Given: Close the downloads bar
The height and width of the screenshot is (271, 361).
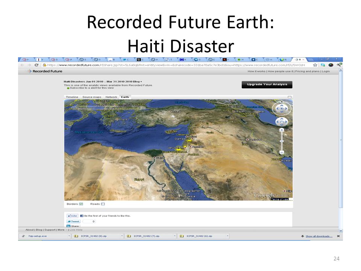Looking at the screenshot, I should point(338,236).
